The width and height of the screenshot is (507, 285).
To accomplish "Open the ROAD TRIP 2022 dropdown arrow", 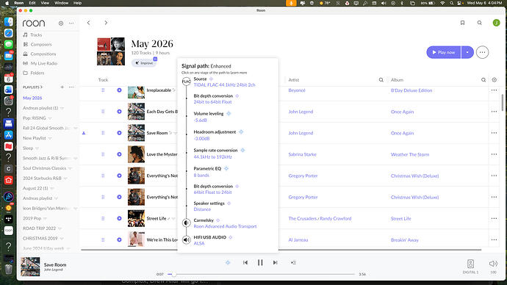I will click(x=60, y=228).
